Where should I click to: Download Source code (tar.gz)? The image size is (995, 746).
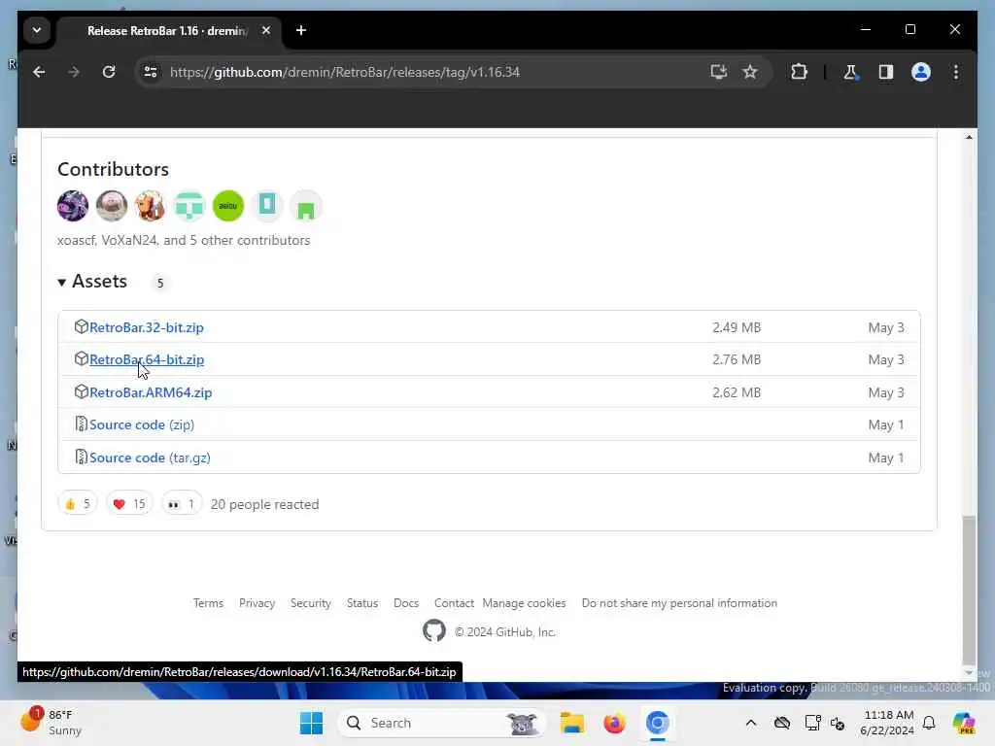point(150,458)
